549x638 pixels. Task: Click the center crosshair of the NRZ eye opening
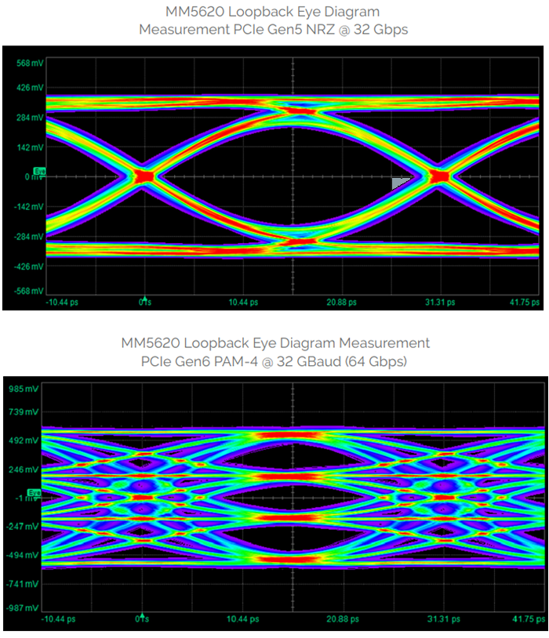pos(292,176)
